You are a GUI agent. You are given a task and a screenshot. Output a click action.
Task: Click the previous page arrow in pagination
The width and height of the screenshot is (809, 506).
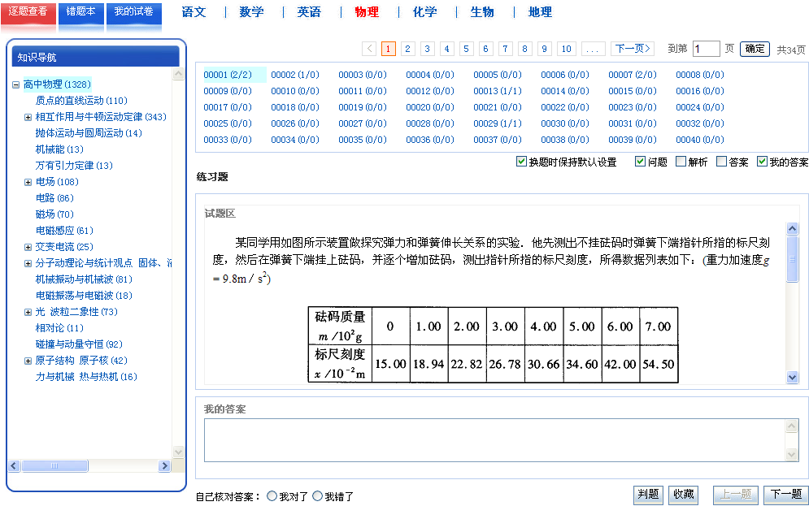tap(369, 49)
